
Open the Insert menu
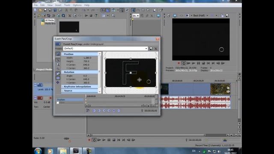click(x=58, y=5)
